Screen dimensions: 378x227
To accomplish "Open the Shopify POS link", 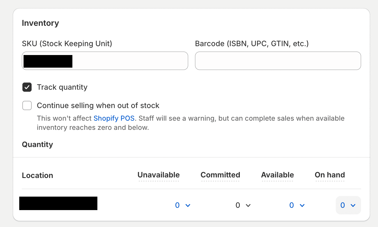I will pyautogui.click(x=114, y=118).
